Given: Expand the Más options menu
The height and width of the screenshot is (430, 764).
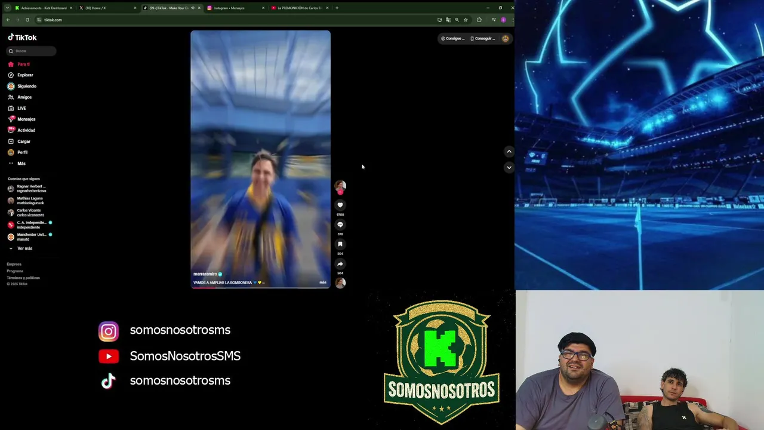Looking at the screenshot, I should pos(17,163).
